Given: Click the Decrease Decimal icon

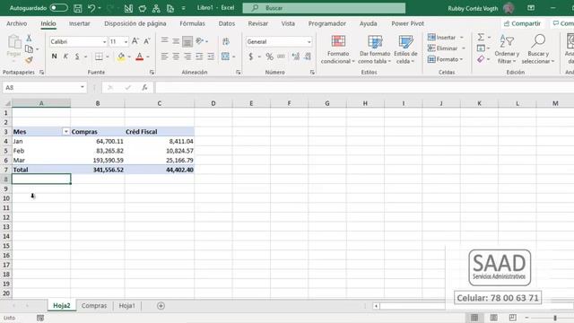Looking at the screenshot, I should pyautogui.click(x=308, y=57).
